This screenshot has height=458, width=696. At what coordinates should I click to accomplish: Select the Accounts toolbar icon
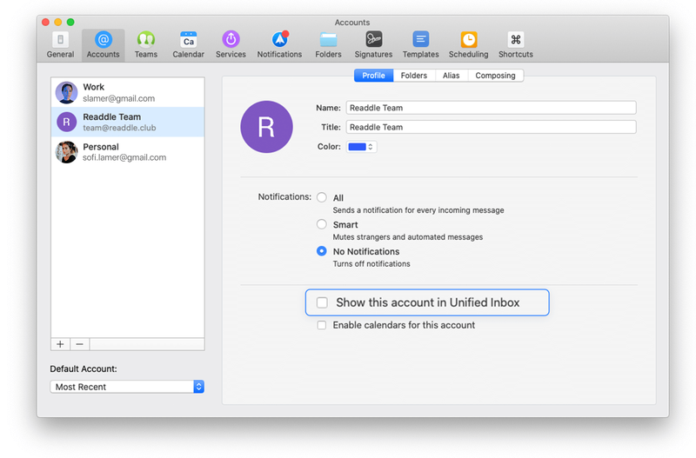103,45
